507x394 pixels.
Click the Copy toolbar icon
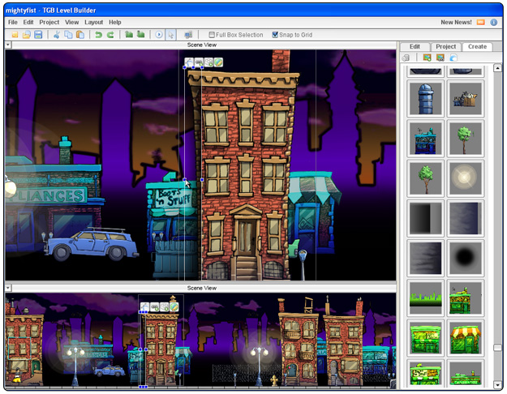pos(68,35)
